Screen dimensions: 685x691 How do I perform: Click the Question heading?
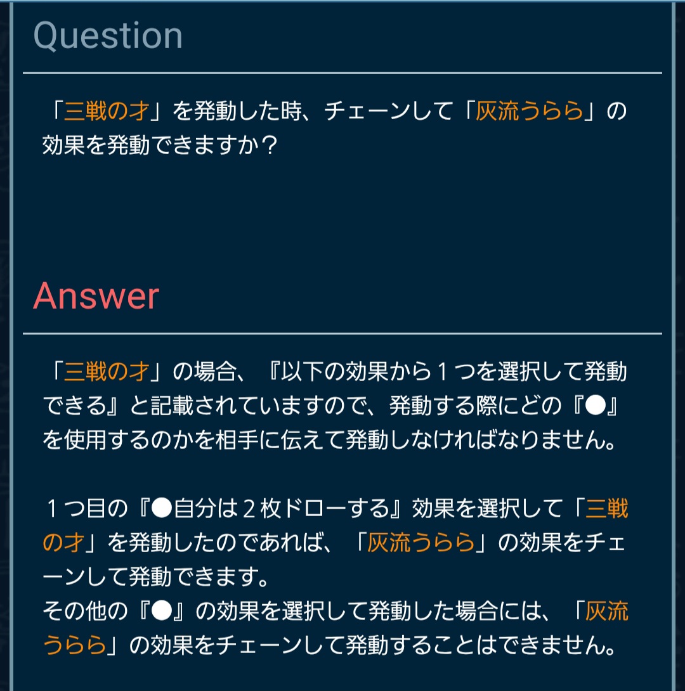coord(108,36)
